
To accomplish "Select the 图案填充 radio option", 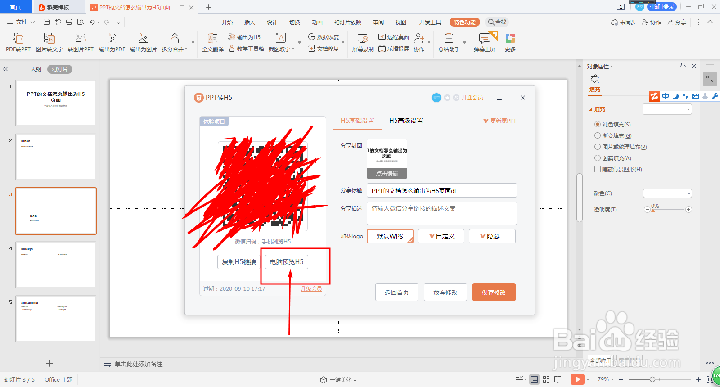I will [598, 158].
